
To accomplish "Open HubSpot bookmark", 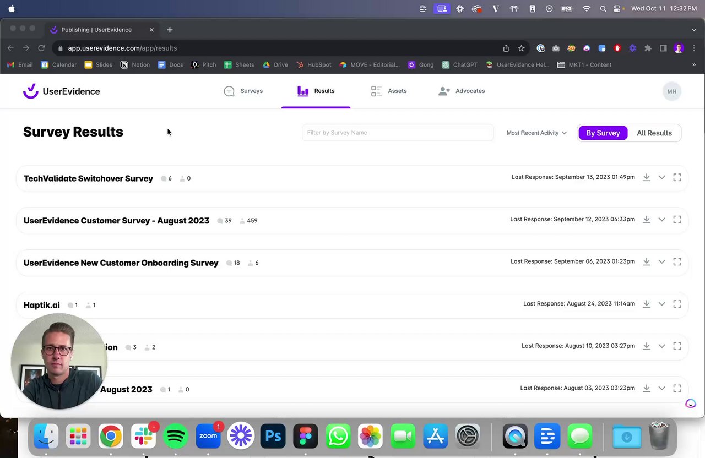I will (x=313, y=64).
